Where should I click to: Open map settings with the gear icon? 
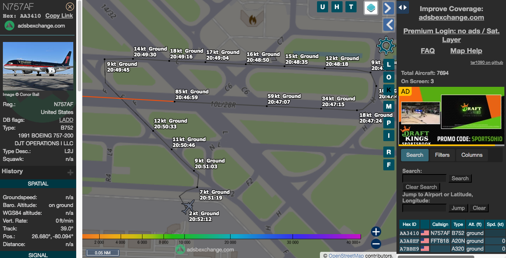[x=386, y=46]
